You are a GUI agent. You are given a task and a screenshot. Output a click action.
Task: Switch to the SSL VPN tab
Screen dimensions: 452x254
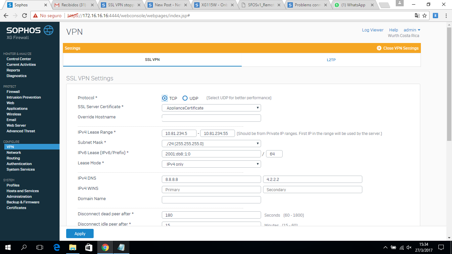point(152,60)
